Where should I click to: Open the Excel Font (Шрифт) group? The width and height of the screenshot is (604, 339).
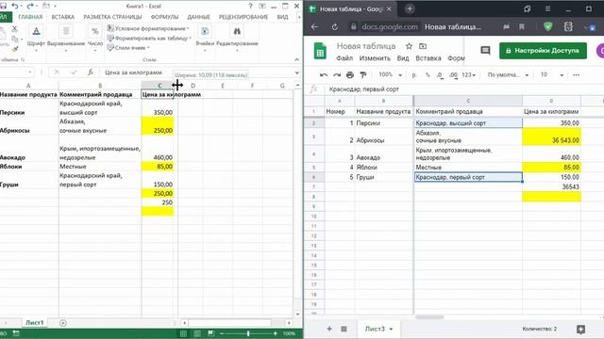[x=36, y=37]
